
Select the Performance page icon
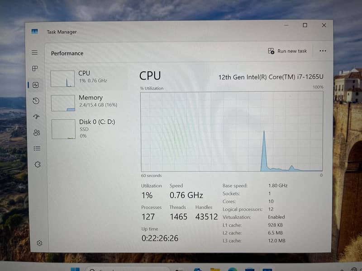(36, 85)
